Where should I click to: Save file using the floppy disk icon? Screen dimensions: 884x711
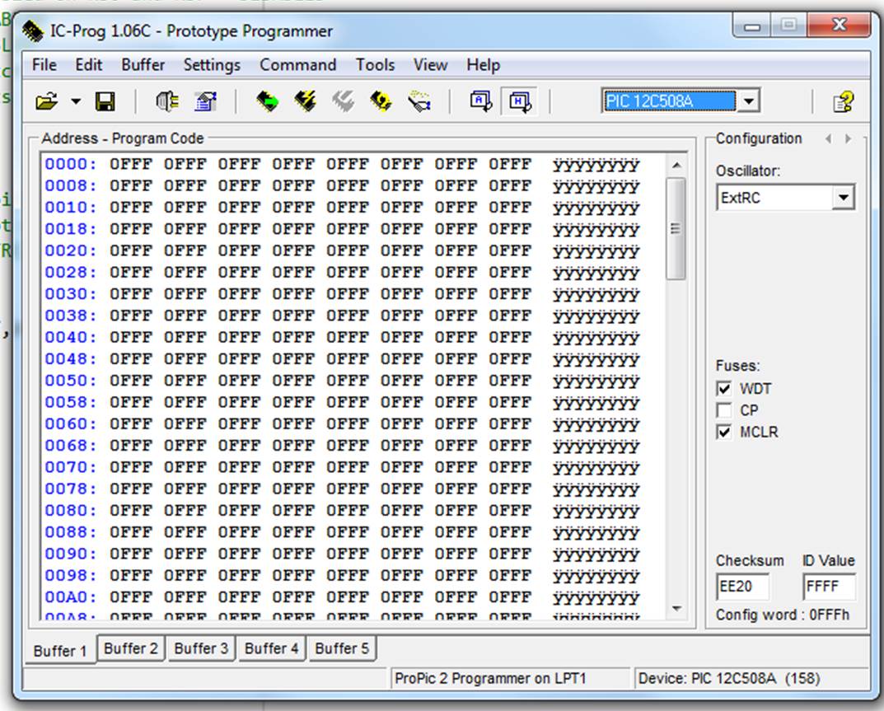click(105, 101)
